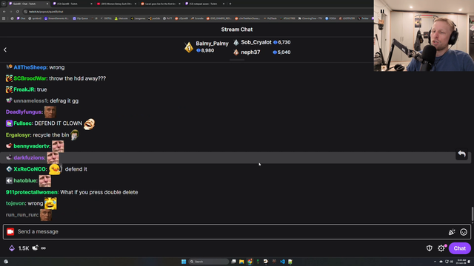Click browser back button
The height and width of the screenshot is (266, 474).
(x=4, y=12)
